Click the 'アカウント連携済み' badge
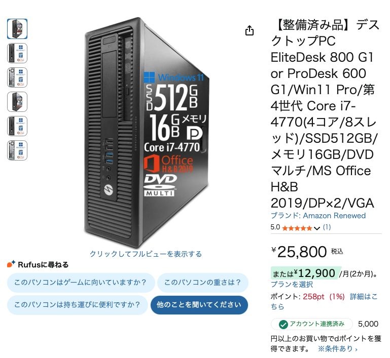This screenshot has width=390, height=358. (311, 324)
